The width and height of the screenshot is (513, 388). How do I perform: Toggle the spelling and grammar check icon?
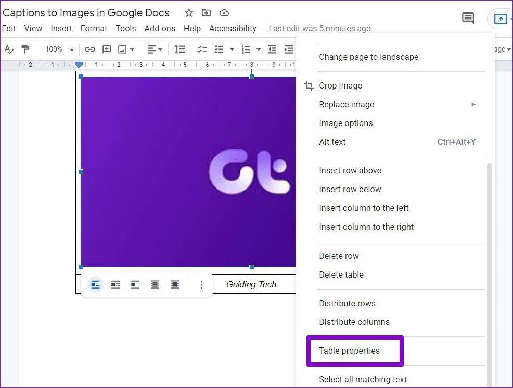click(9, 49)
